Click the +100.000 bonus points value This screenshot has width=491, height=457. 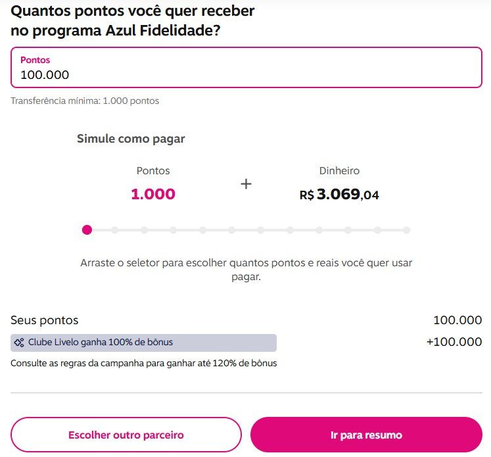(454, 342)
